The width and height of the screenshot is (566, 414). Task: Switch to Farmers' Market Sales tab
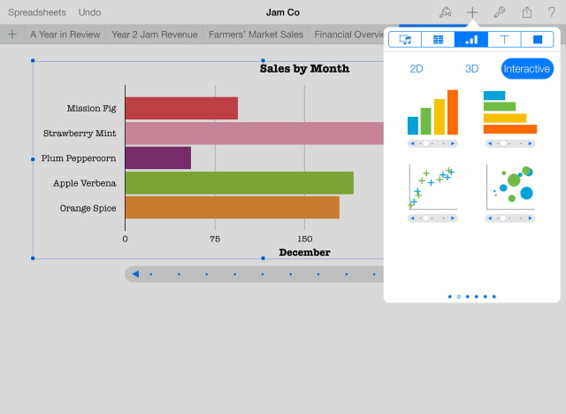click(256, 34)
